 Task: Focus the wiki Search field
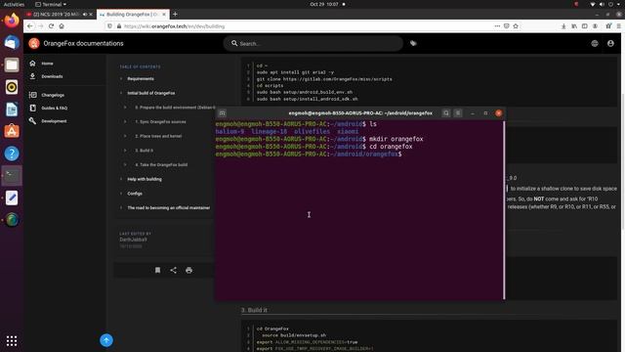(x=313, y=43)
